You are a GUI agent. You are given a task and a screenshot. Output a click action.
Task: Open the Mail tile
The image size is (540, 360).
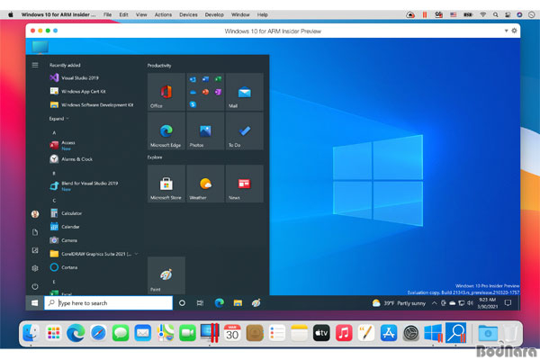[245, 92]
